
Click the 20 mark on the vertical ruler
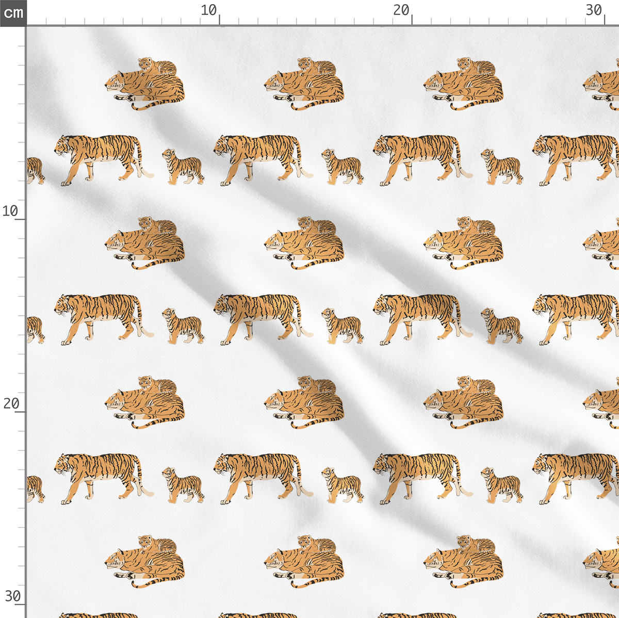(11, 403)
